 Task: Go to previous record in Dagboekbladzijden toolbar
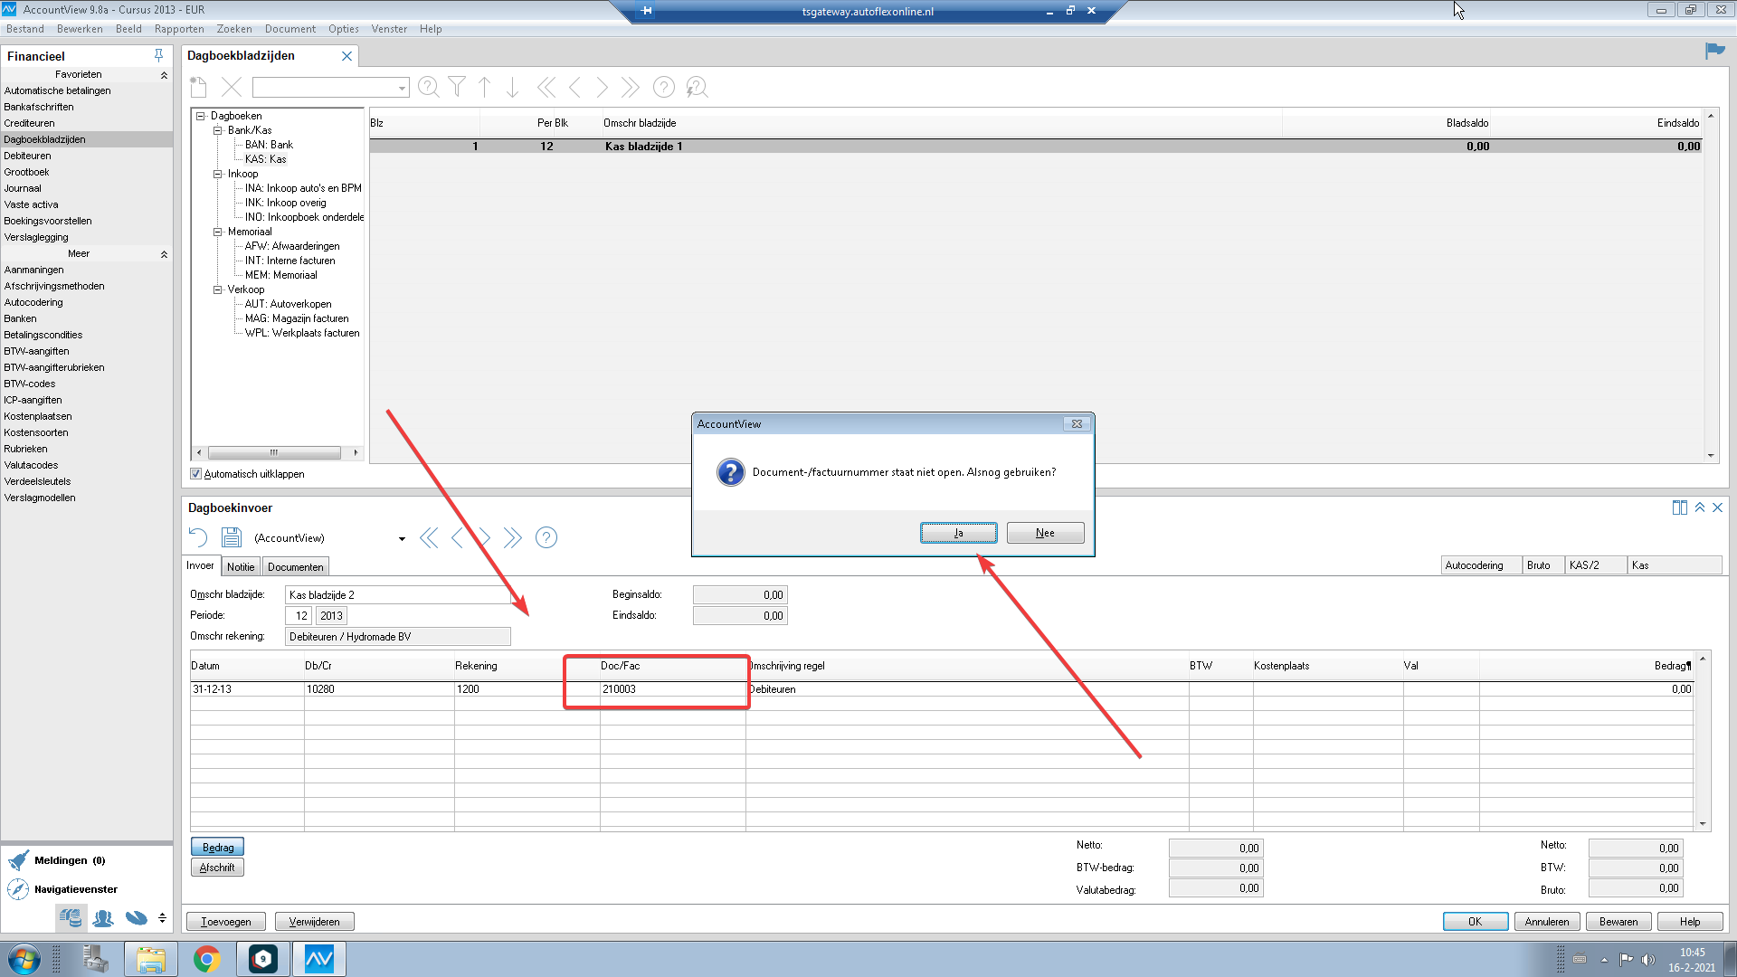(x=574, y=87)
